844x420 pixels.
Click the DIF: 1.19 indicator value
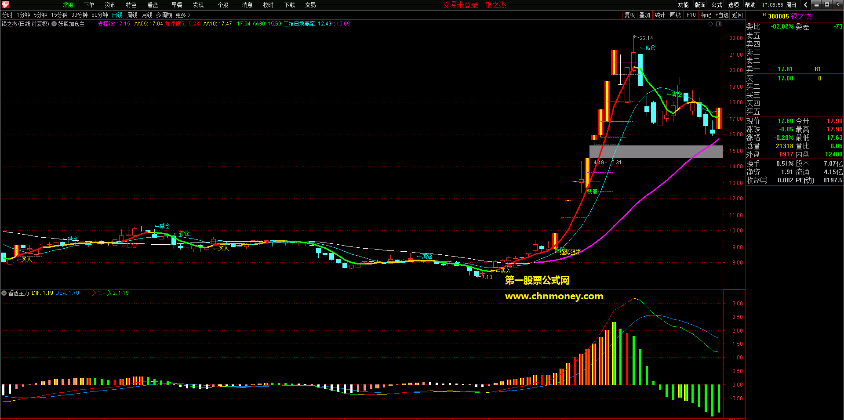point(42,293)
